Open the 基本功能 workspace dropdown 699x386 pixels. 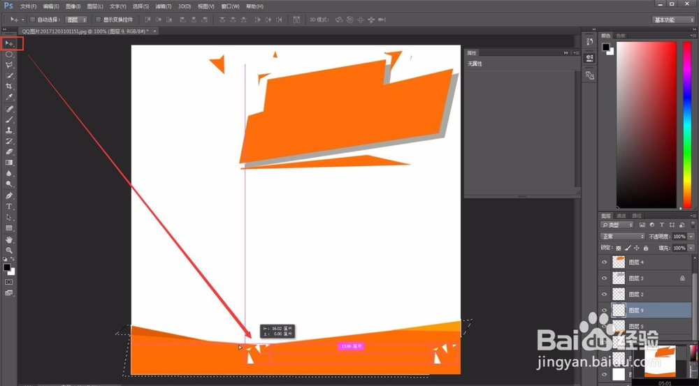coord(672,20)
